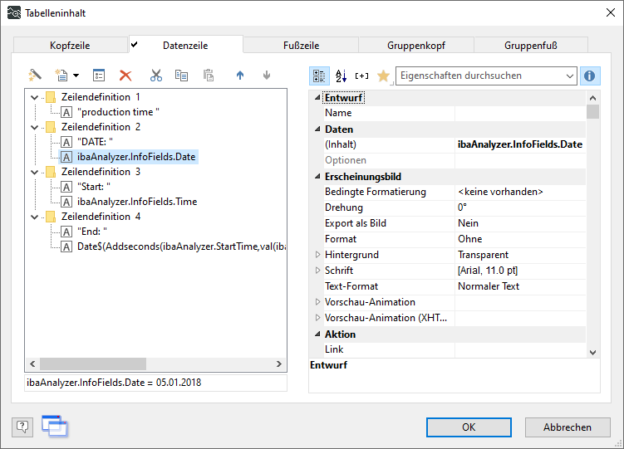
Task: Click Text-Format value Normaler Text
Action: 520,286
